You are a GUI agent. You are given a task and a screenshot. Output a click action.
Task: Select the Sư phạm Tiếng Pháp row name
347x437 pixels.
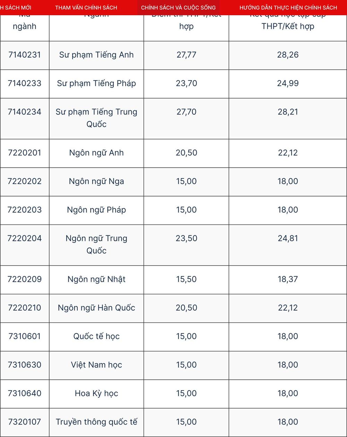click(96, 84)
